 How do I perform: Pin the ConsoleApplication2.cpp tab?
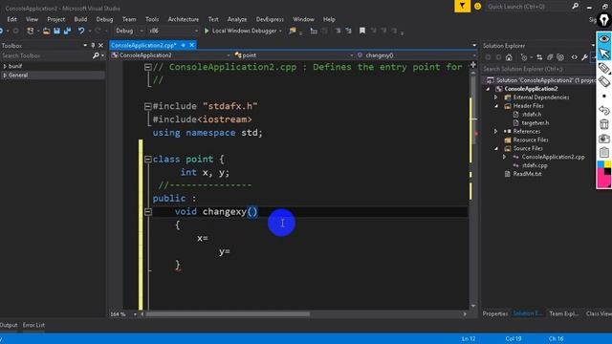point(183,45)
